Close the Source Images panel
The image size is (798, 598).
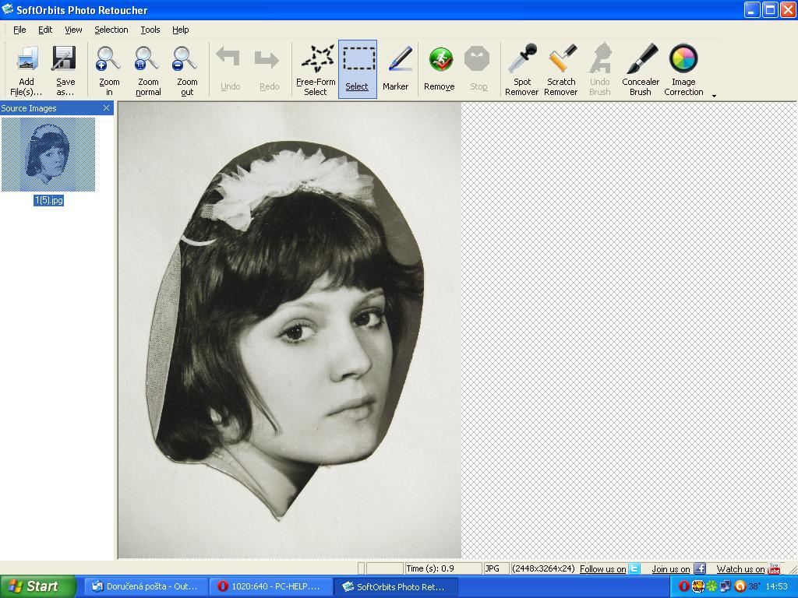tap(107, 108)
